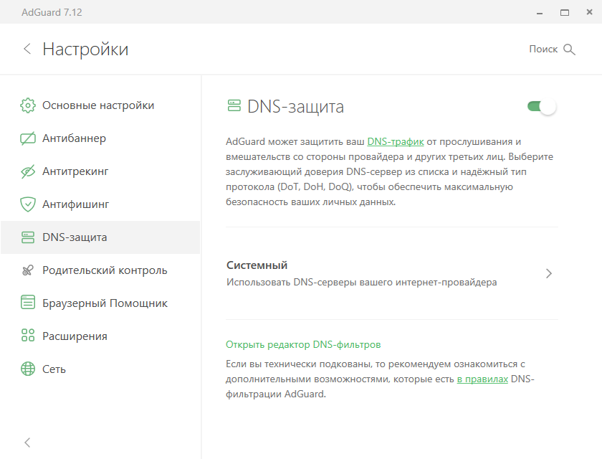Click the Антифишинг shield icon

(x=28, y=204)
